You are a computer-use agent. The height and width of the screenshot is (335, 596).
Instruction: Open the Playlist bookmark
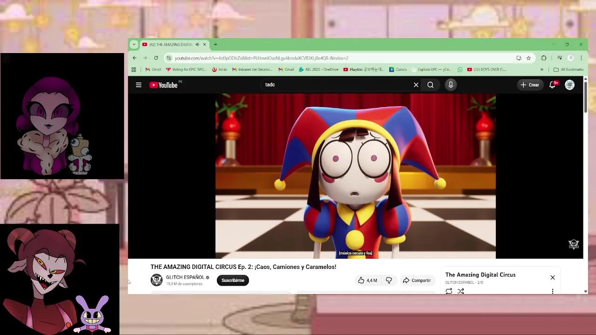pos(364,69)
